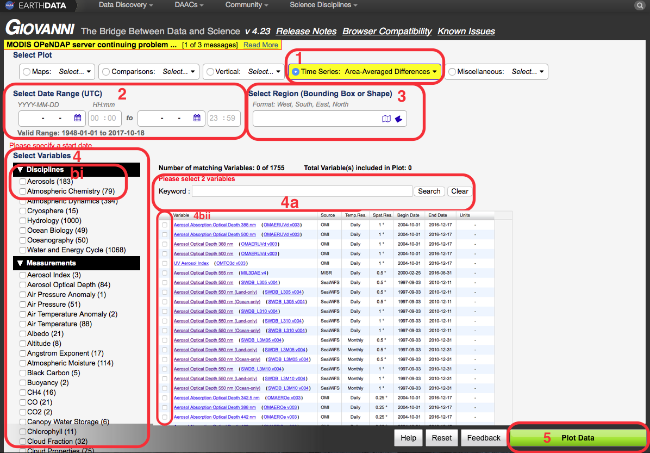Open the Release Notes link
650x453 pixels.
click(307, 32)
